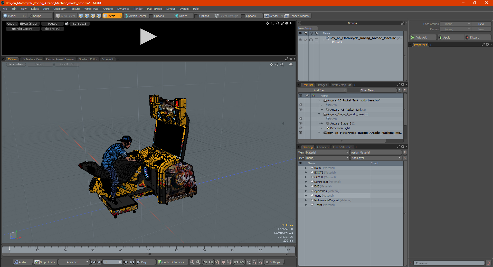This screenshot has width=493, height=267.
Task: Expand T-shirt material
Action: point(306,205)
